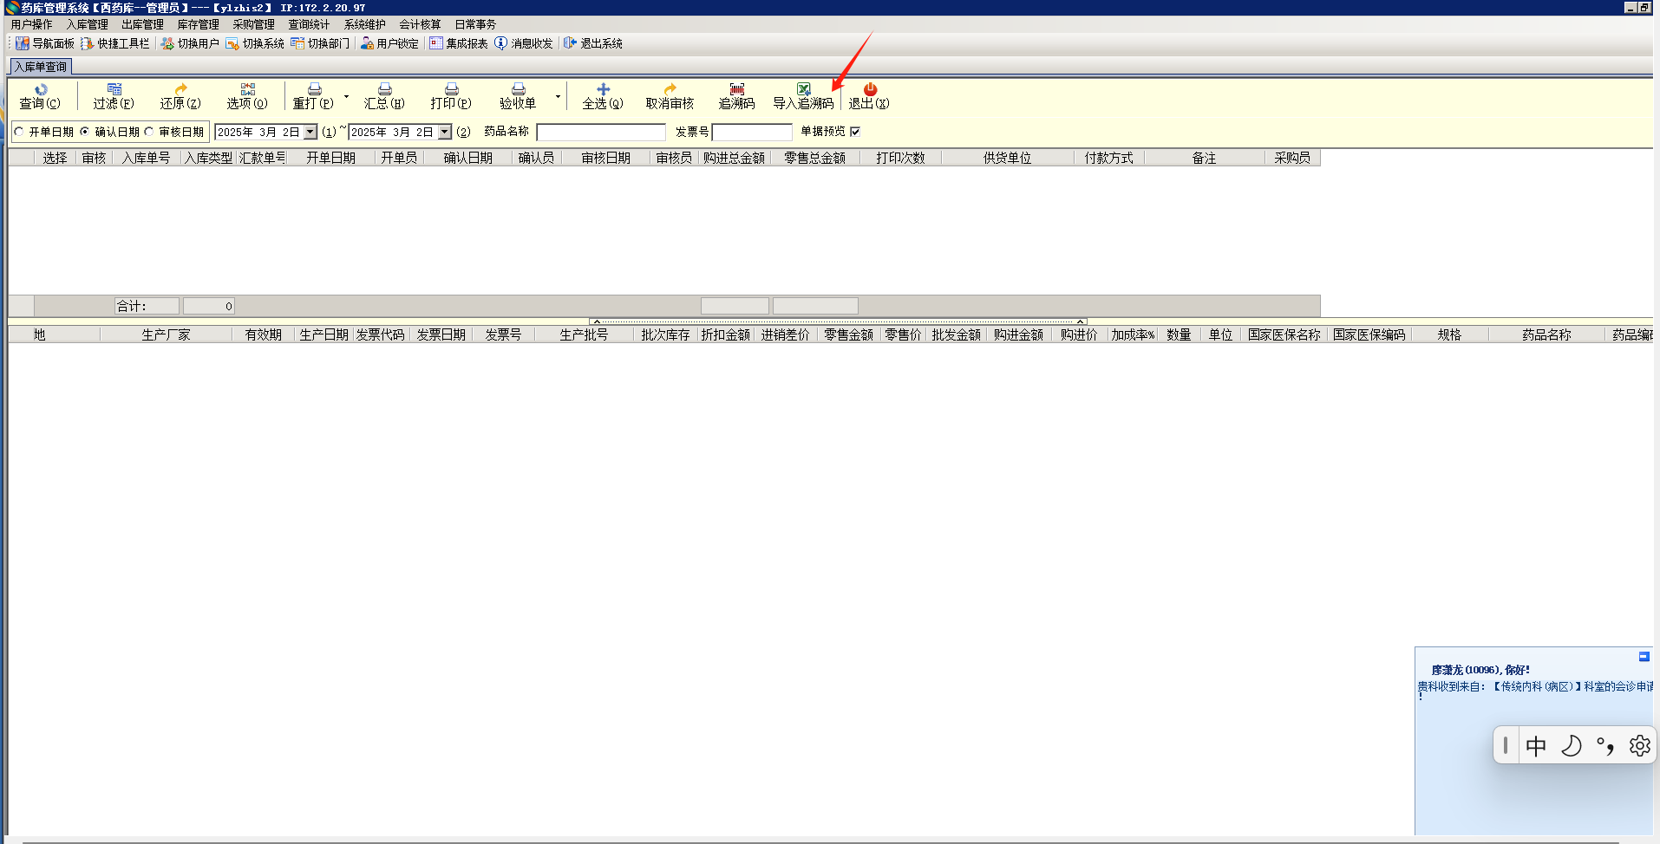Image resolution: width=1660 pixels, height=844 pixels.
Task: Click the 验收单 acceptance slip printer icon
Action: (x=518, y=89)
